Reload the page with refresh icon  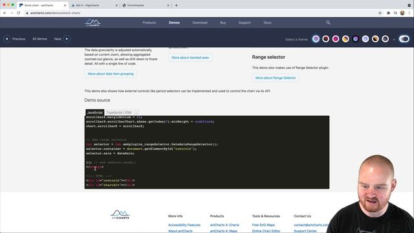pyautogui.click(x=19, y=13)
